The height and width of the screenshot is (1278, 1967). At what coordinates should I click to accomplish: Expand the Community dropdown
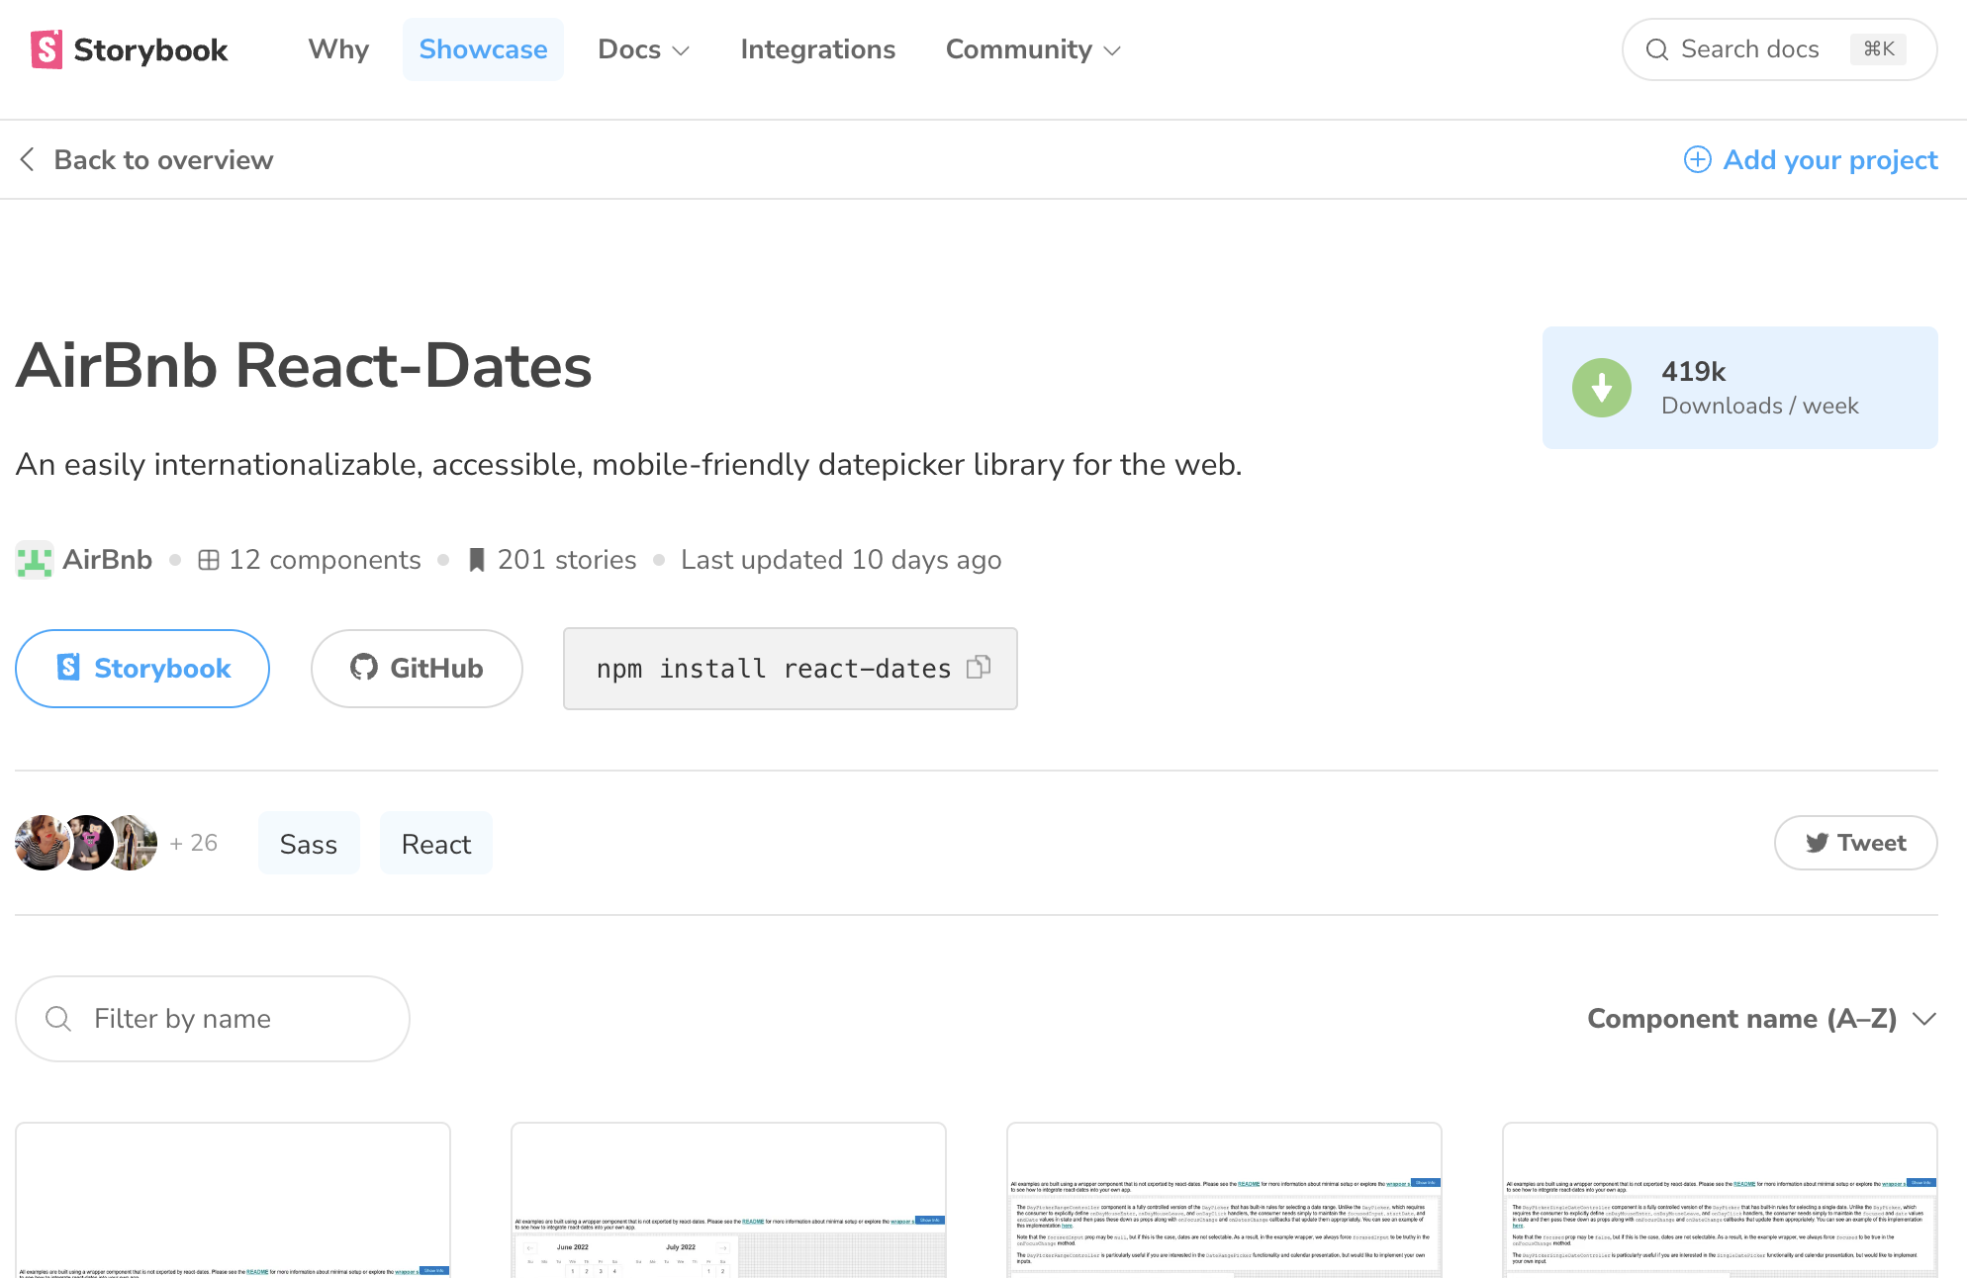pyautogui.click(x=1033, y=49)
